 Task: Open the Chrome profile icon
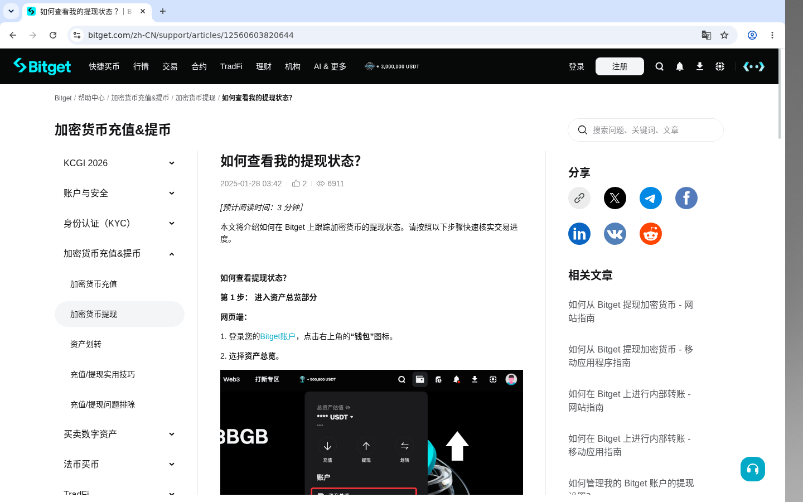click(752, 35)
